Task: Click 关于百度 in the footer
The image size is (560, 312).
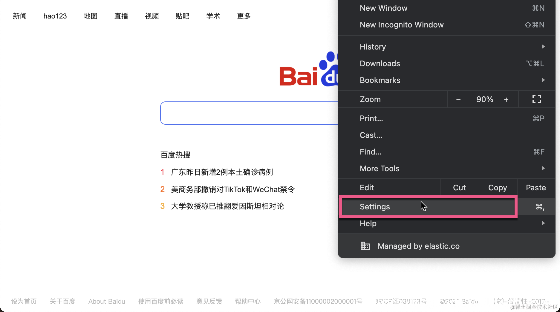Action: click(x=62, y=302)
